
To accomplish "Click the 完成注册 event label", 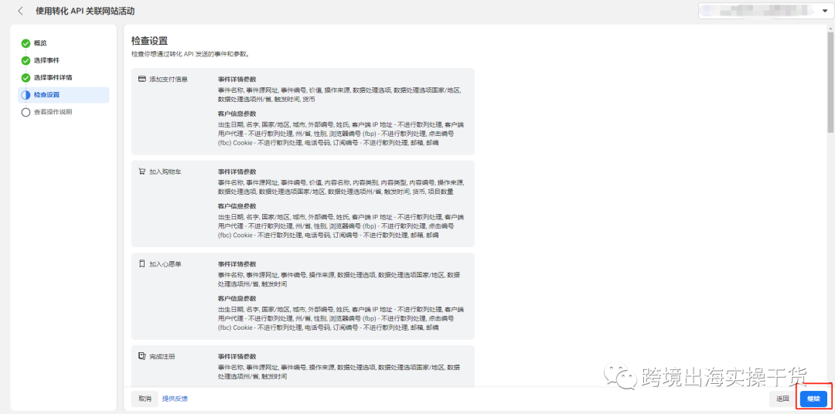I will point(162,356).
